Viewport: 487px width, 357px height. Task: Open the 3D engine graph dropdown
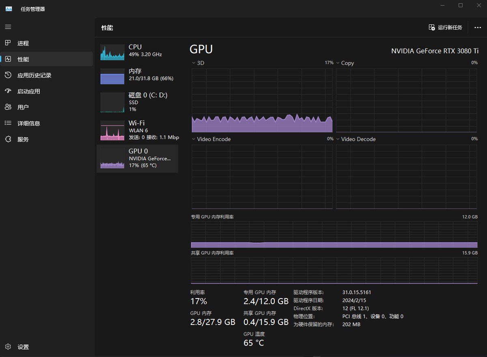[x=194, y=63]
